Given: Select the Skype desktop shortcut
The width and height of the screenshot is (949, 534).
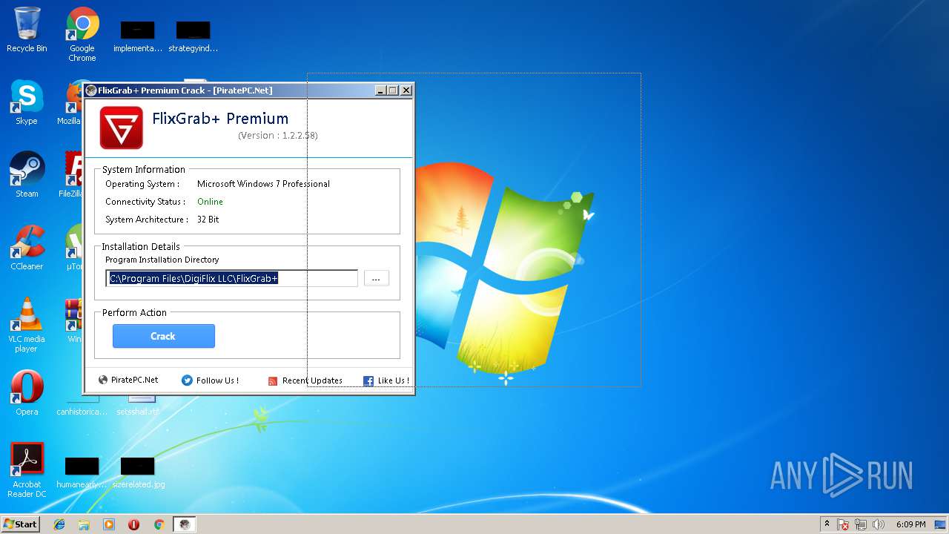Looking at the screenshot, I should (x=27, y=102).
